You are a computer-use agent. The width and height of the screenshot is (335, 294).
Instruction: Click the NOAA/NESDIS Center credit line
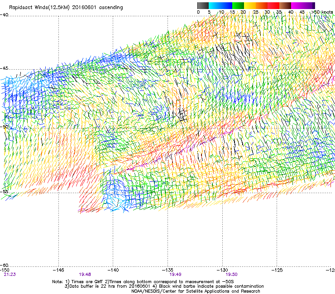tap(196, 291)
